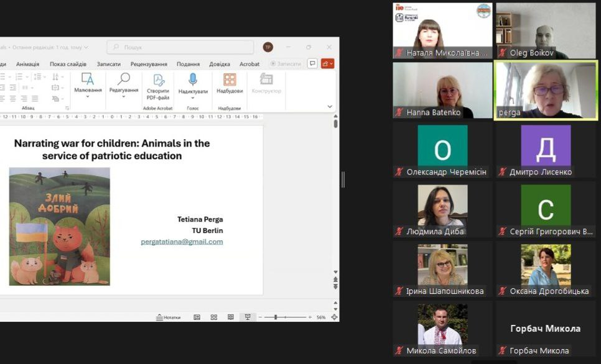Switch to the Показ слайдів tab
Image resolution: width=601 pixels, height=364 pixels.
point(68,64)
